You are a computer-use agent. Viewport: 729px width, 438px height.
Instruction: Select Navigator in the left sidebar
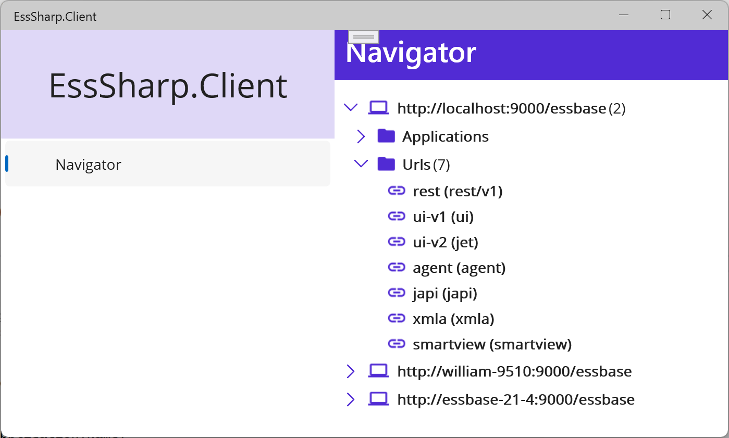tap(88, 164)
